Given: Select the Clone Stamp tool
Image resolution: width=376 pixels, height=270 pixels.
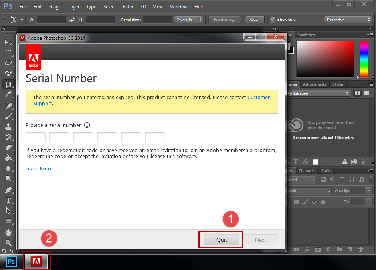Looking at the screenshot, I should (8, 127).
